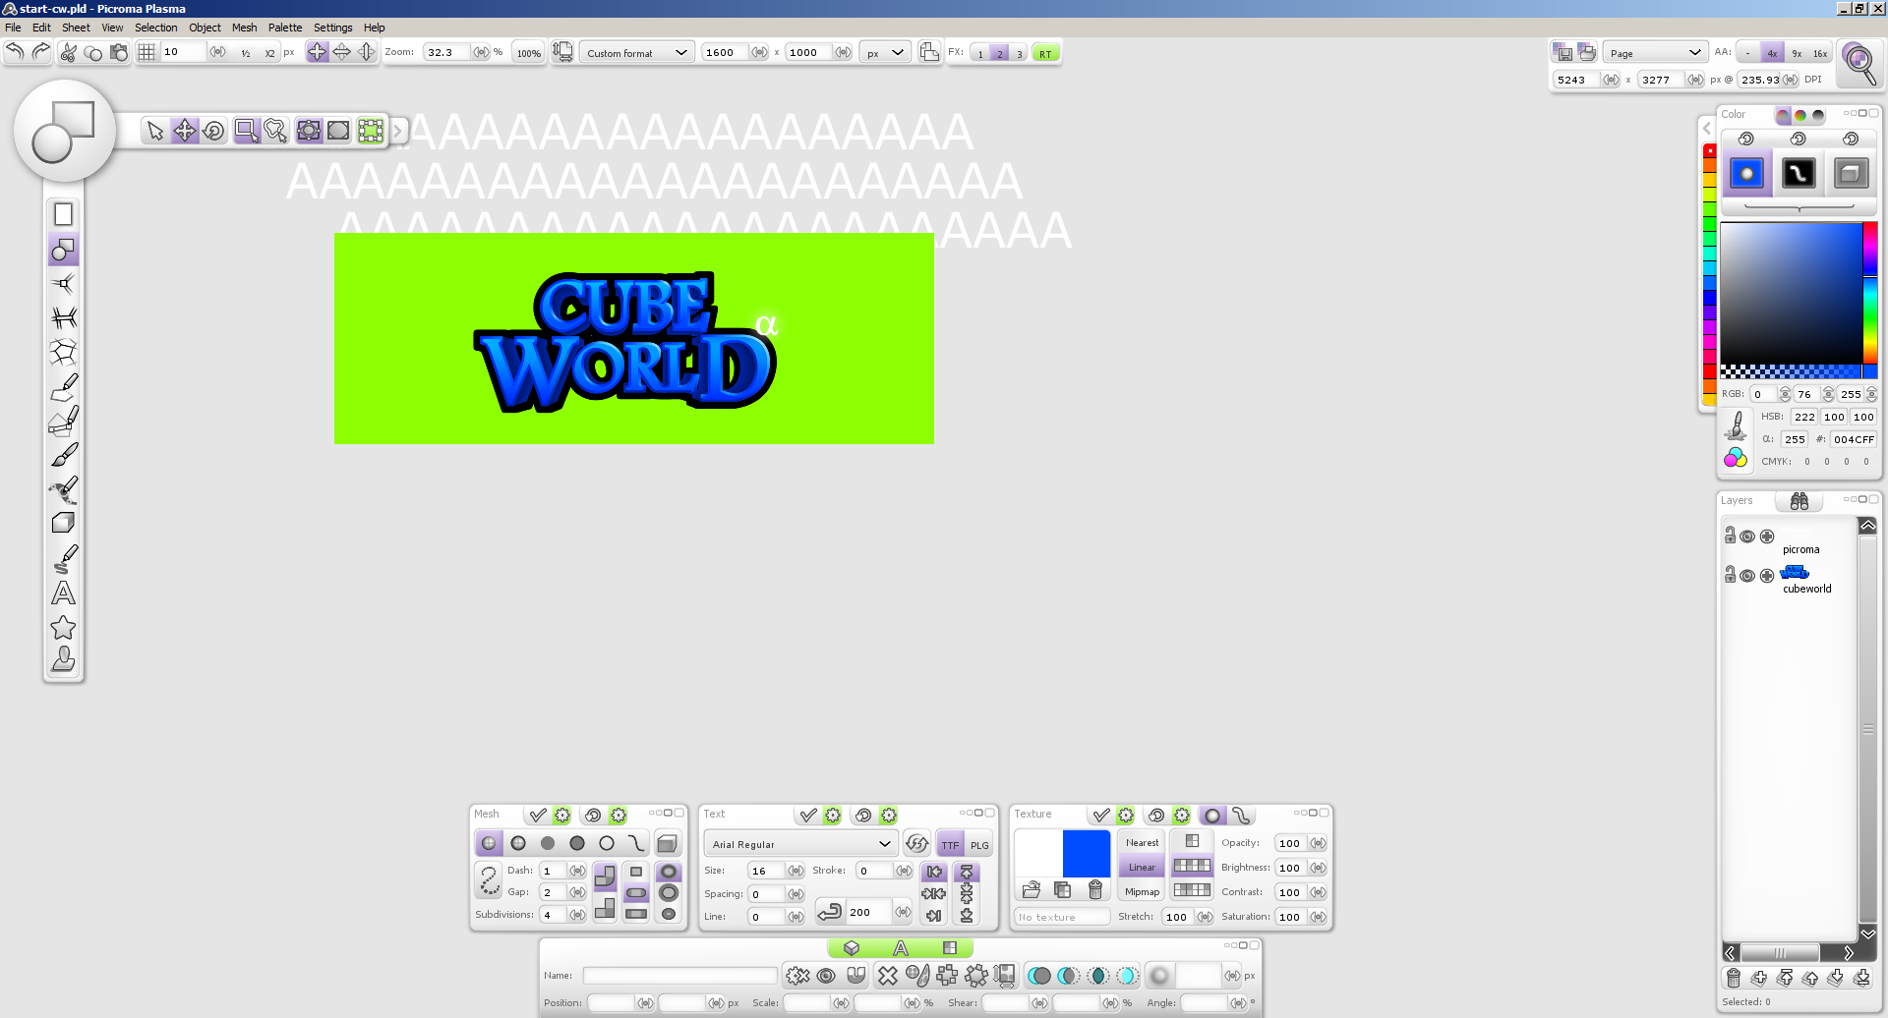The image size is (1888, 1018).
Task: Click the vertical hue slider bar
Action: pos(1870,293)
